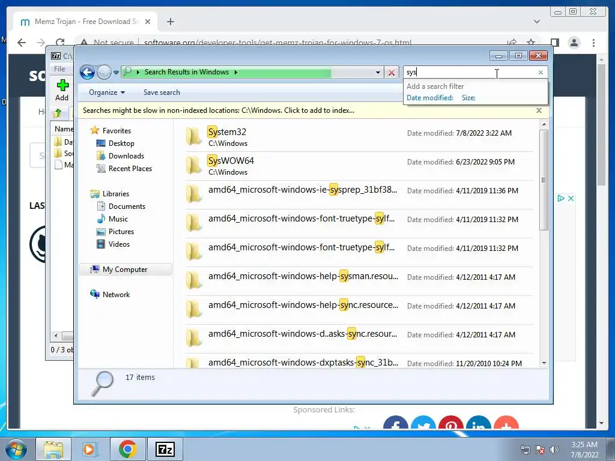Select the amd64 dxptasks-sync folder result
This screenshot has height=461, width=615.
(x=359, y=361)
